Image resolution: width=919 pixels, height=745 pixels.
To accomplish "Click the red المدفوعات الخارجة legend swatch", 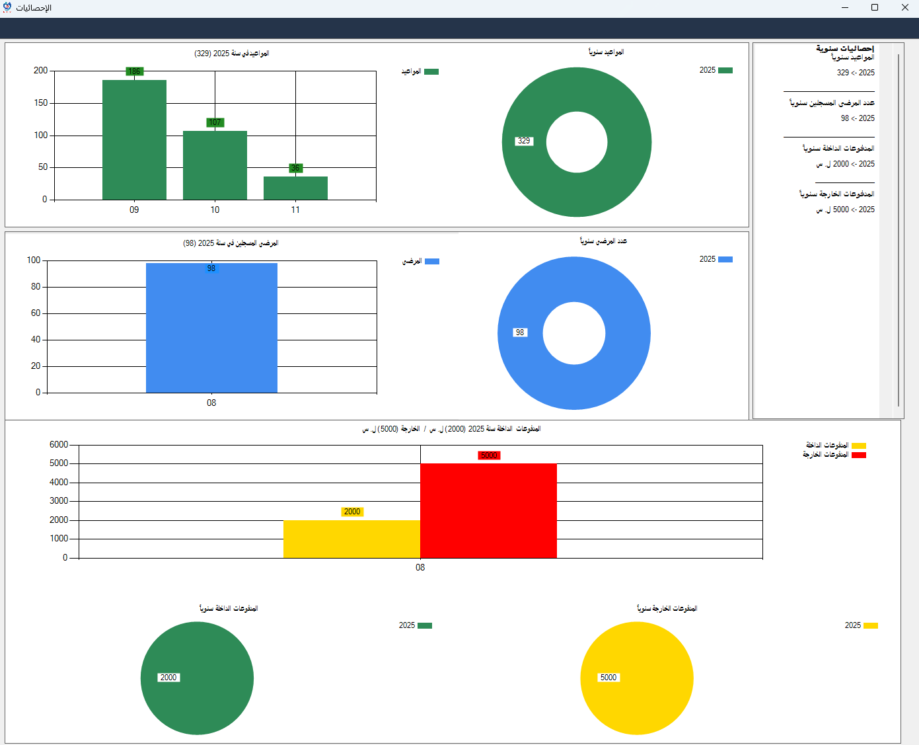I will pyautogui.click(x=858, y=455).
